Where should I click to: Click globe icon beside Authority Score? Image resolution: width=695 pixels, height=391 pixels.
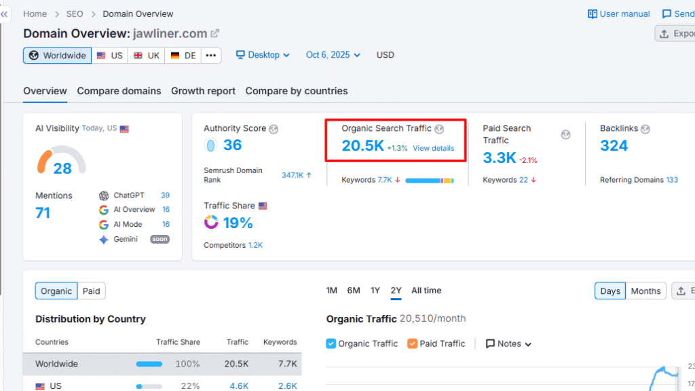pos(274,129)
